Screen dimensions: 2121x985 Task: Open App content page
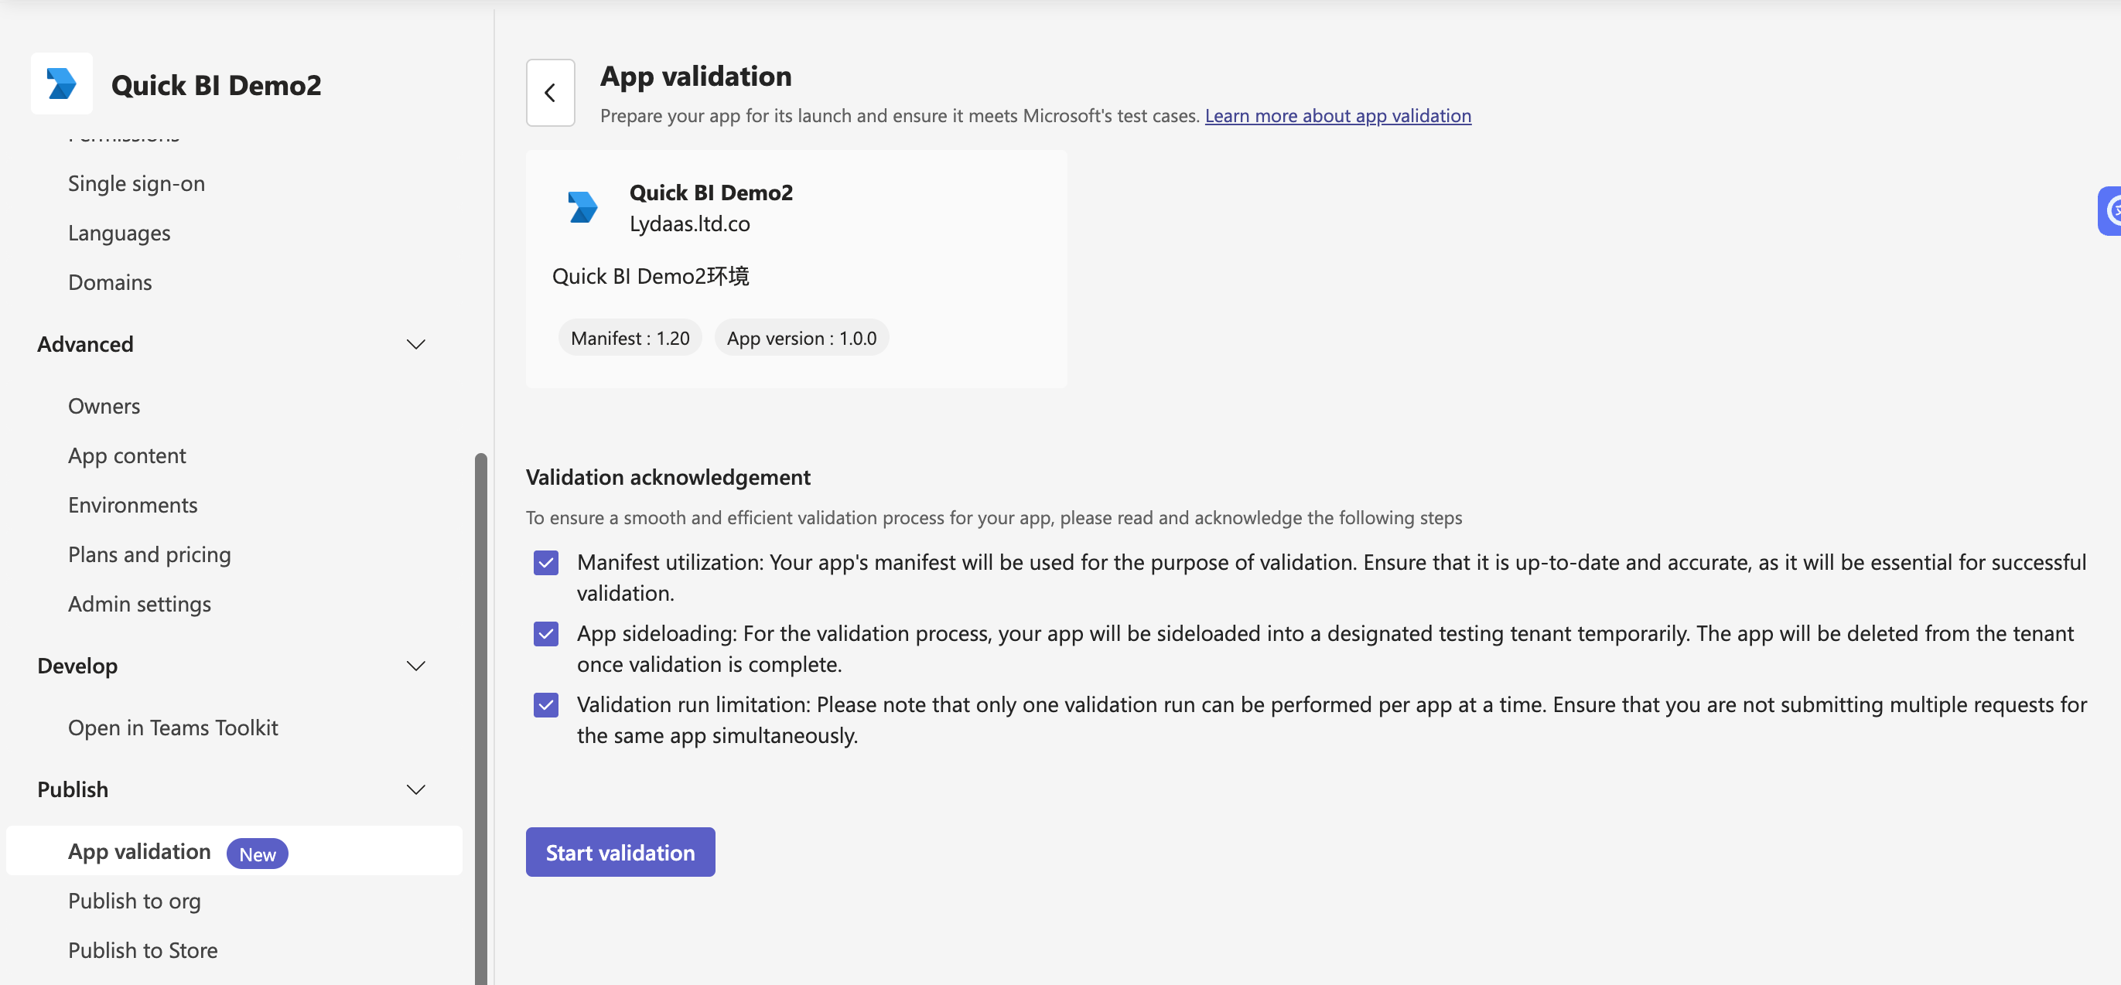point(128,455)
